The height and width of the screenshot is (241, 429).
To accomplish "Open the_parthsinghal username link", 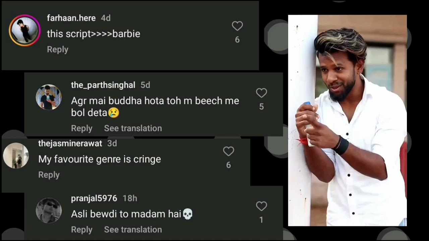I will pos(103,85).
